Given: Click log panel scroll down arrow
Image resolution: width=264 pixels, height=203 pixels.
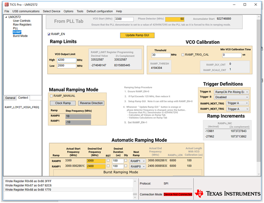Looking at the screenshot, I should 135,197.
